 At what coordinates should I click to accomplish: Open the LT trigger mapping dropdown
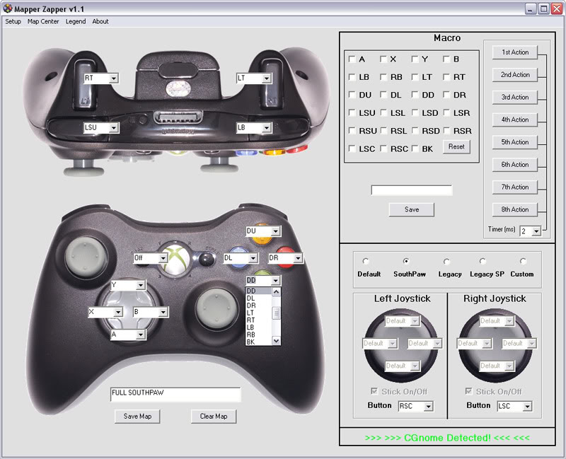(267, 79)
